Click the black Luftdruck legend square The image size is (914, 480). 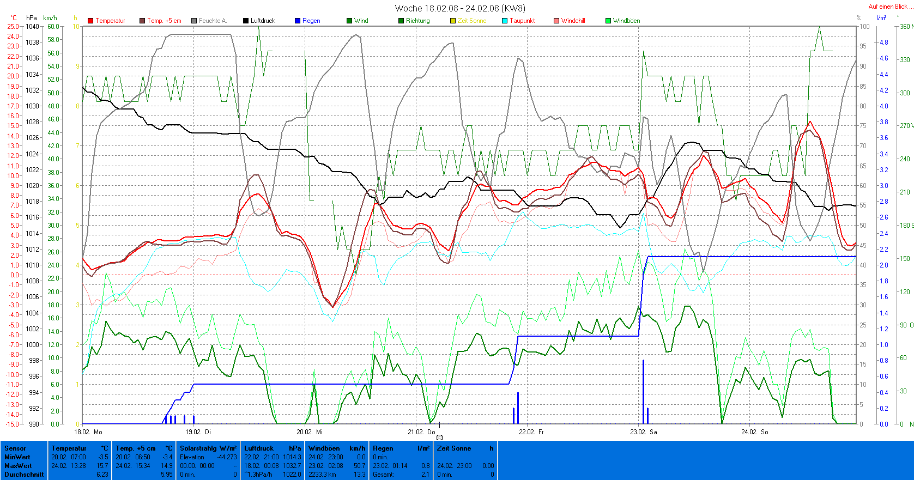(246, 21)
